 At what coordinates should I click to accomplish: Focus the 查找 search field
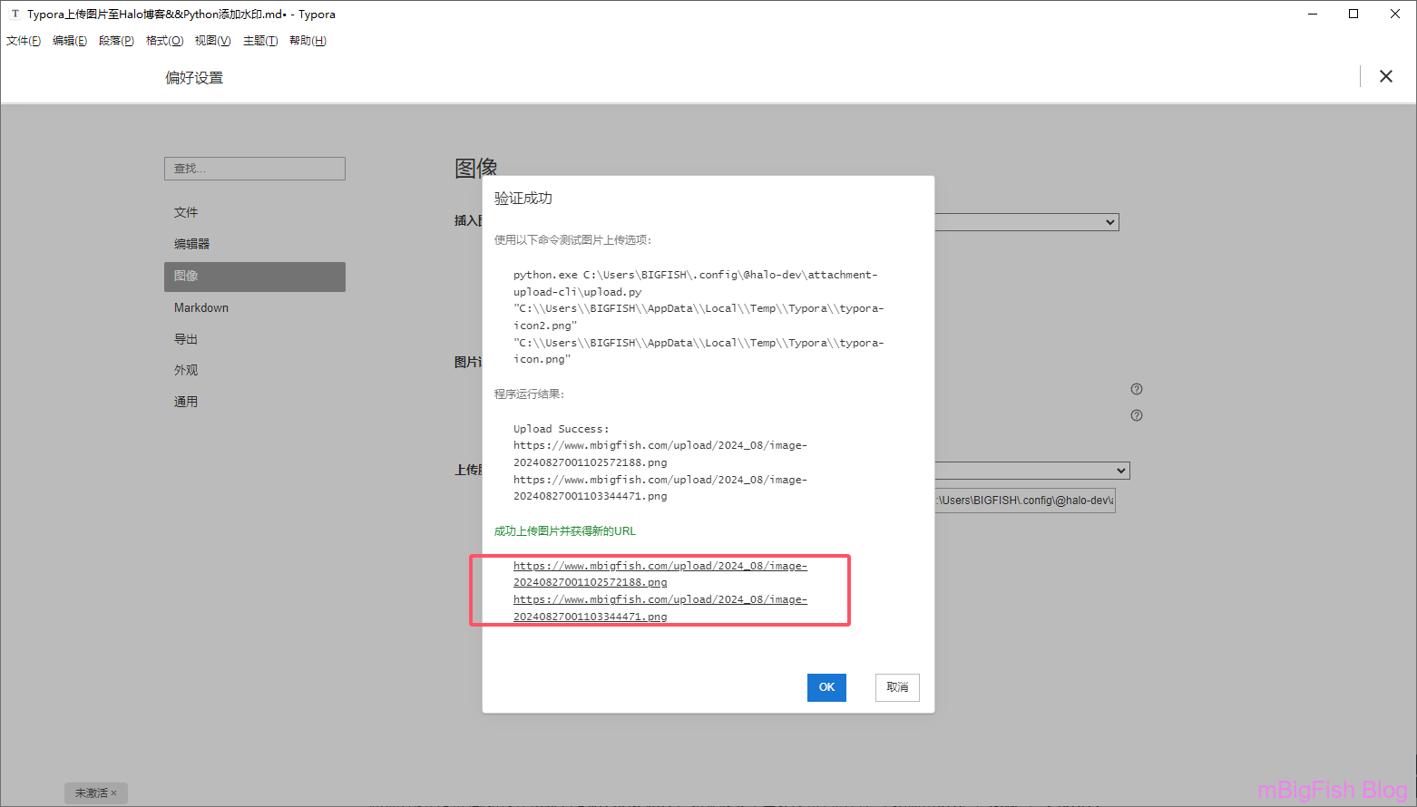tap(255, 169)
